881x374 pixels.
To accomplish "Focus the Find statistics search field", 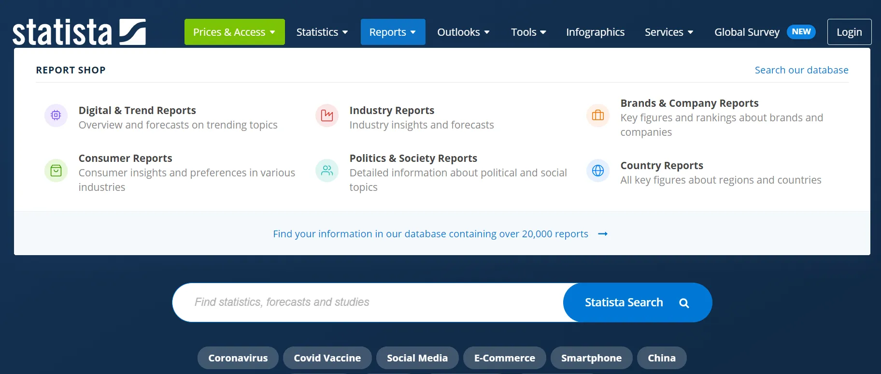I will coord(367,302).
